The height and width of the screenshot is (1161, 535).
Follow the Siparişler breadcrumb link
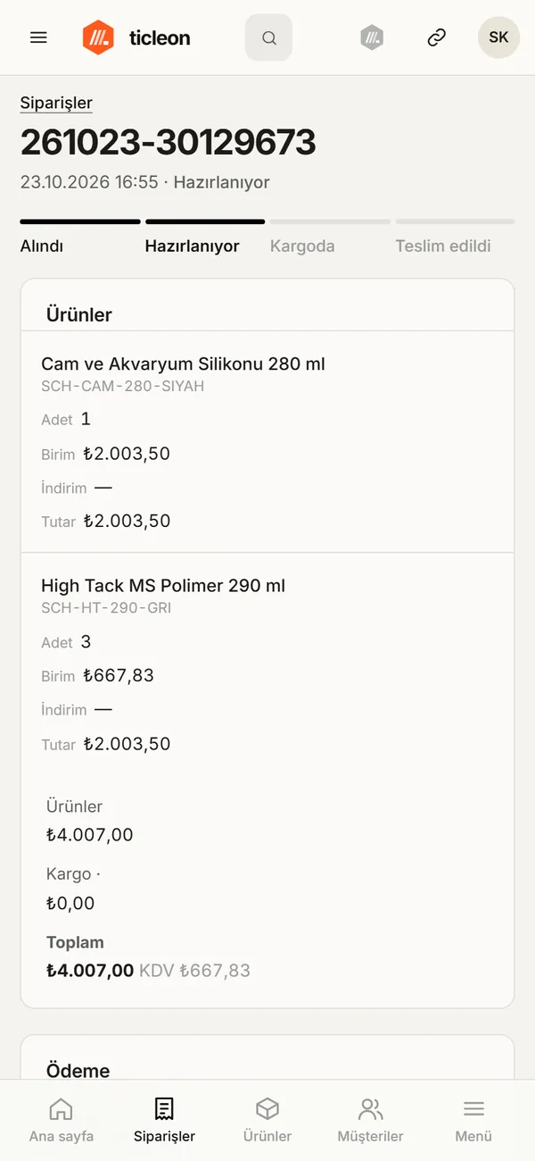(x=56, y=103)
